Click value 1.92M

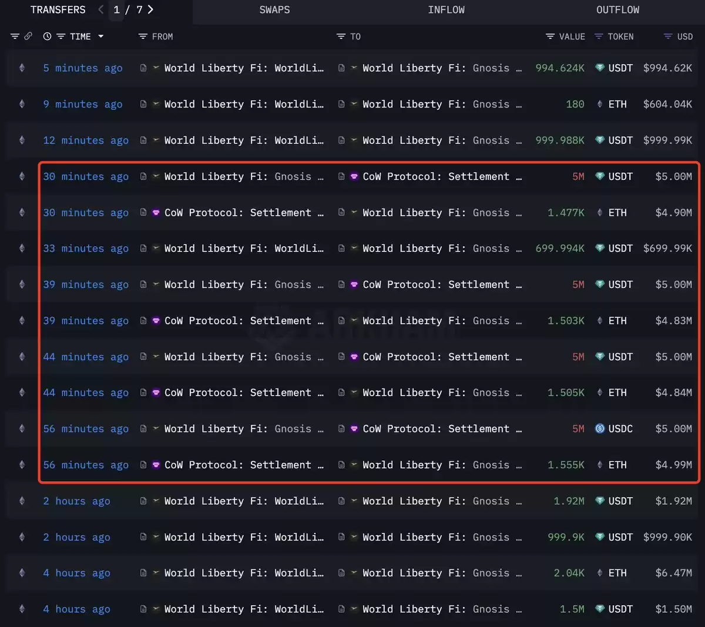click(x=569, y=501)
